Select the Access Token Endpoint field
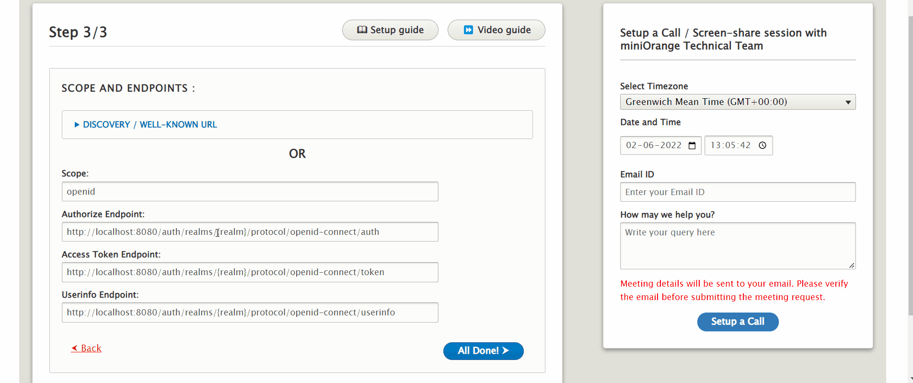913x383 pixels. tap(250, 272)
